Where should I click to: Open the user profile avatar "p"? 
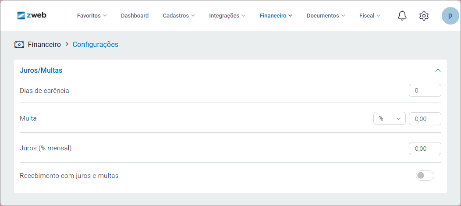click(x=450, y=16)
